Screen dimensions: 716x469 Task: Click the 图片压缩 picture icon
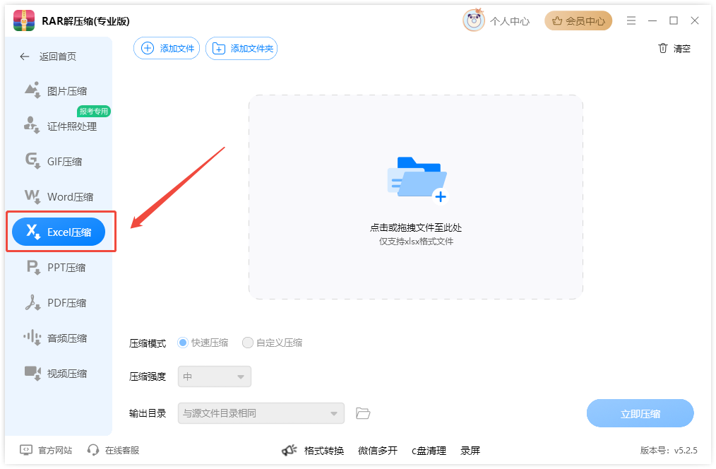(x=32, y=90)
